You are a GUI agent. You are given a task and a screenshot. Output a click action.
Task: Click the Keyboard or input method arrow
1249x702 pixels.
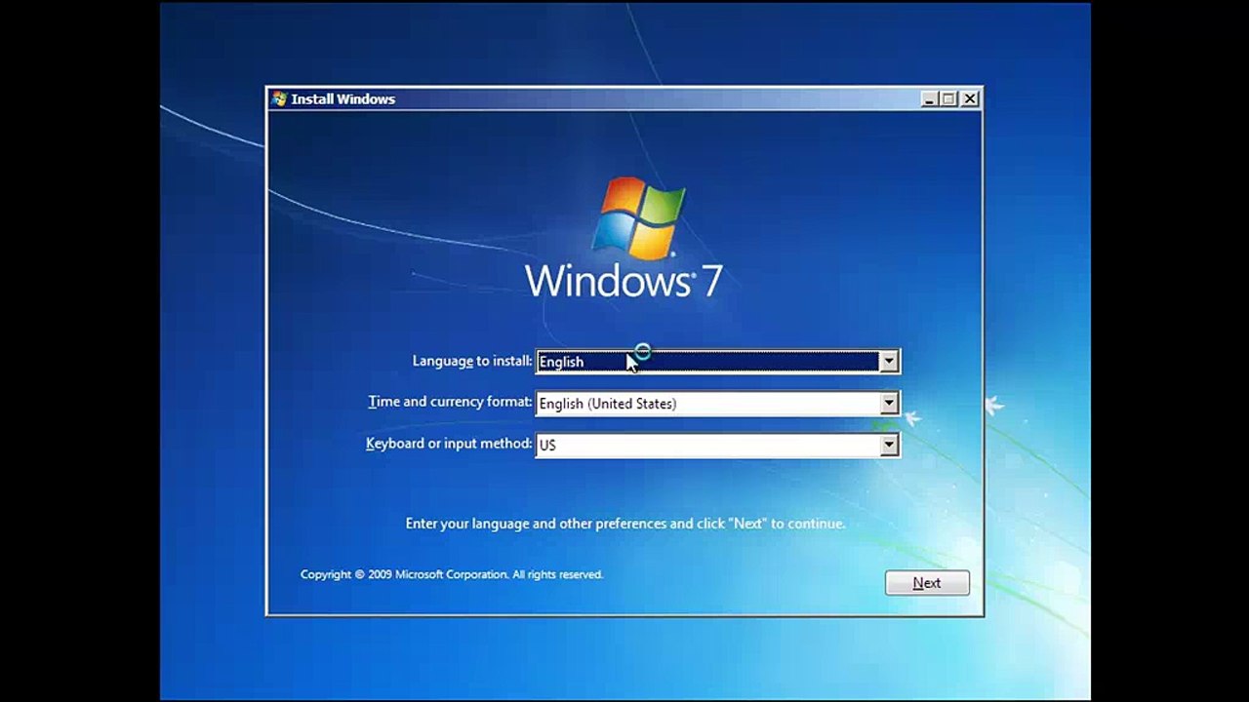click(x=888, y=446)
